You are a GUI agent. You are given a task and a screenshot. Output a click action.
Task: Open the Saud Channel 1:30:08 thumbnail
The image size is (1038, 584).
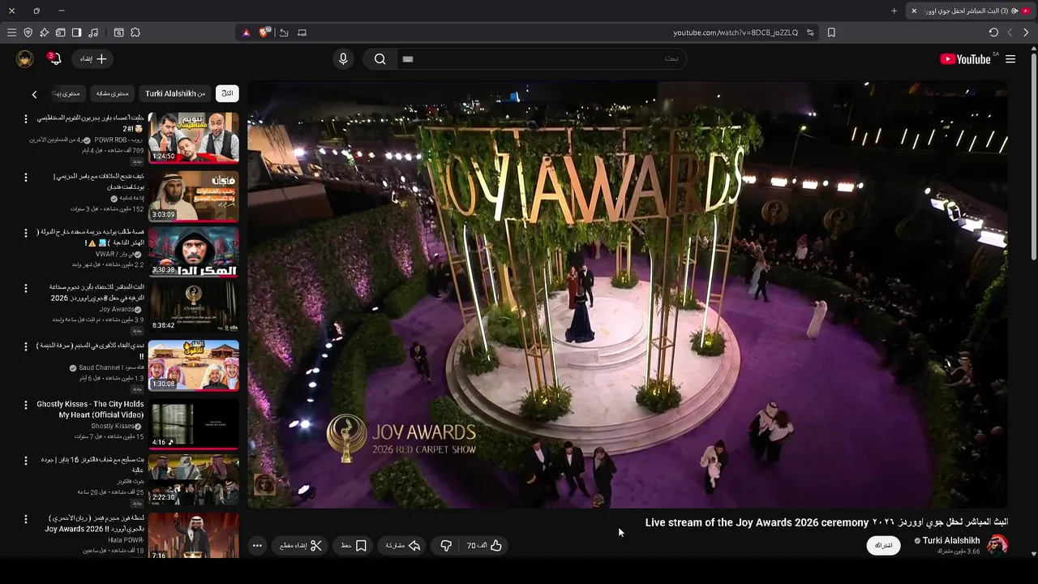[x=194, y=365]
